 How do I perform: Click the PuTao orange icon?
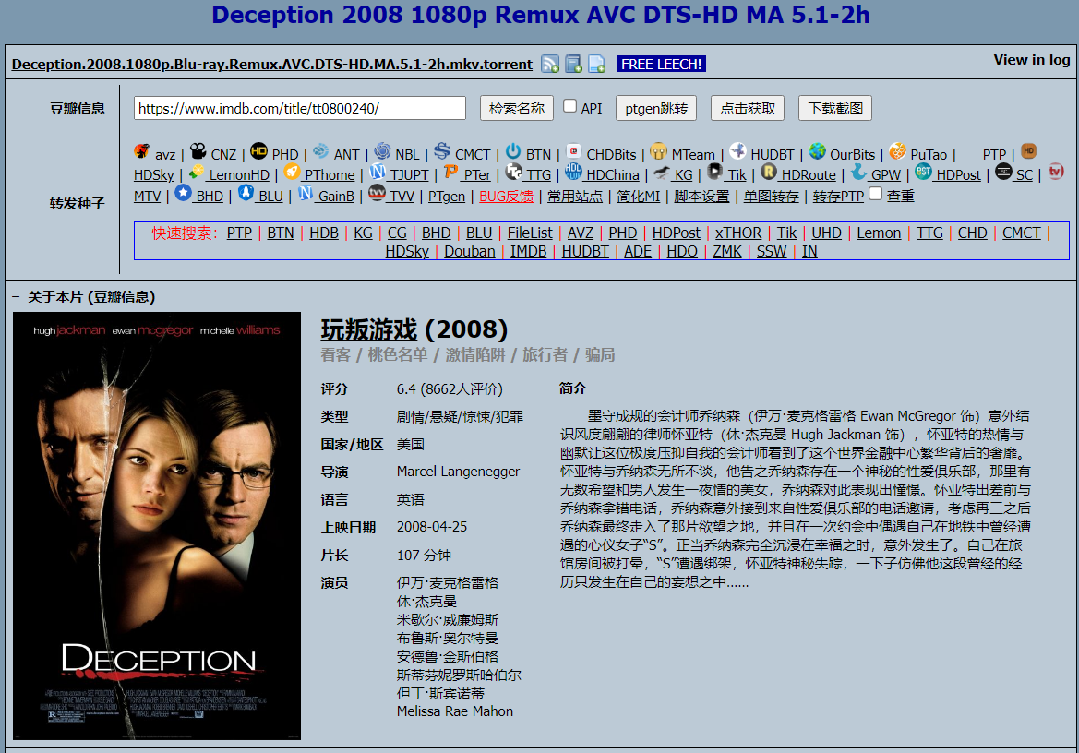point(897,151)
